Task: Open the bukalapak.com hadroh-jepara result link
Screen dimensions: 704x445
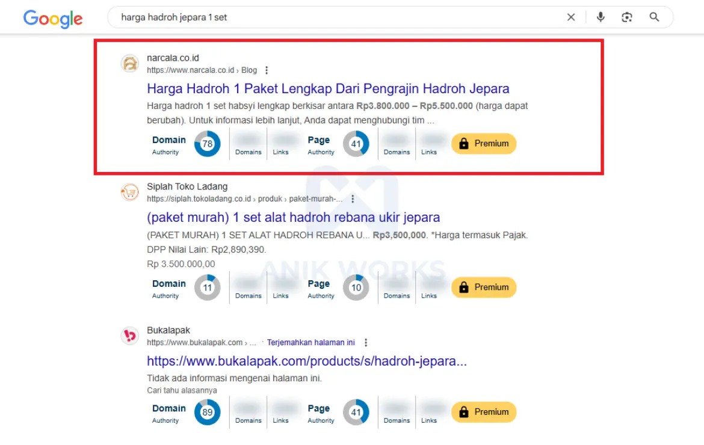Action: pos(307,361)
